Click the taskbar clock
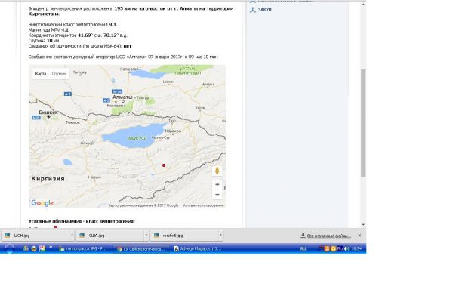This screenshot has width=453, height=302. [357, 248]
